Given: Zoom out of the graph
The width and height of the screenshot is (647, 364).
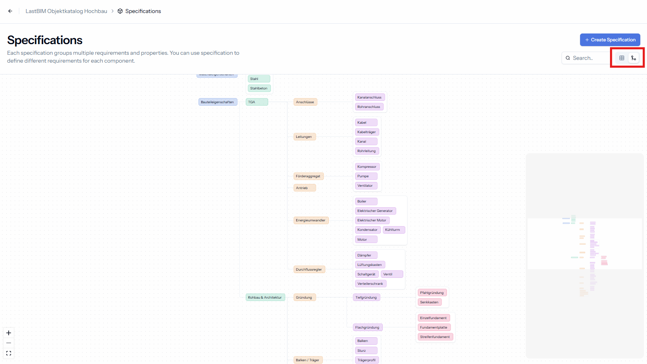Looking at the screenshot, I should coord(9,343).
